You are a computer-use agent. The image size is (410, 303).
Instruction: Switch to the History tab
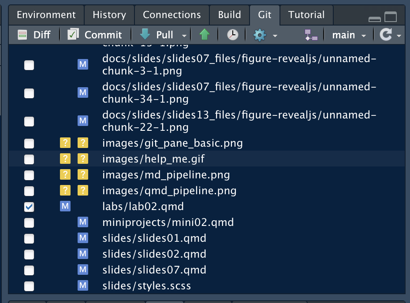pos(109,15)
